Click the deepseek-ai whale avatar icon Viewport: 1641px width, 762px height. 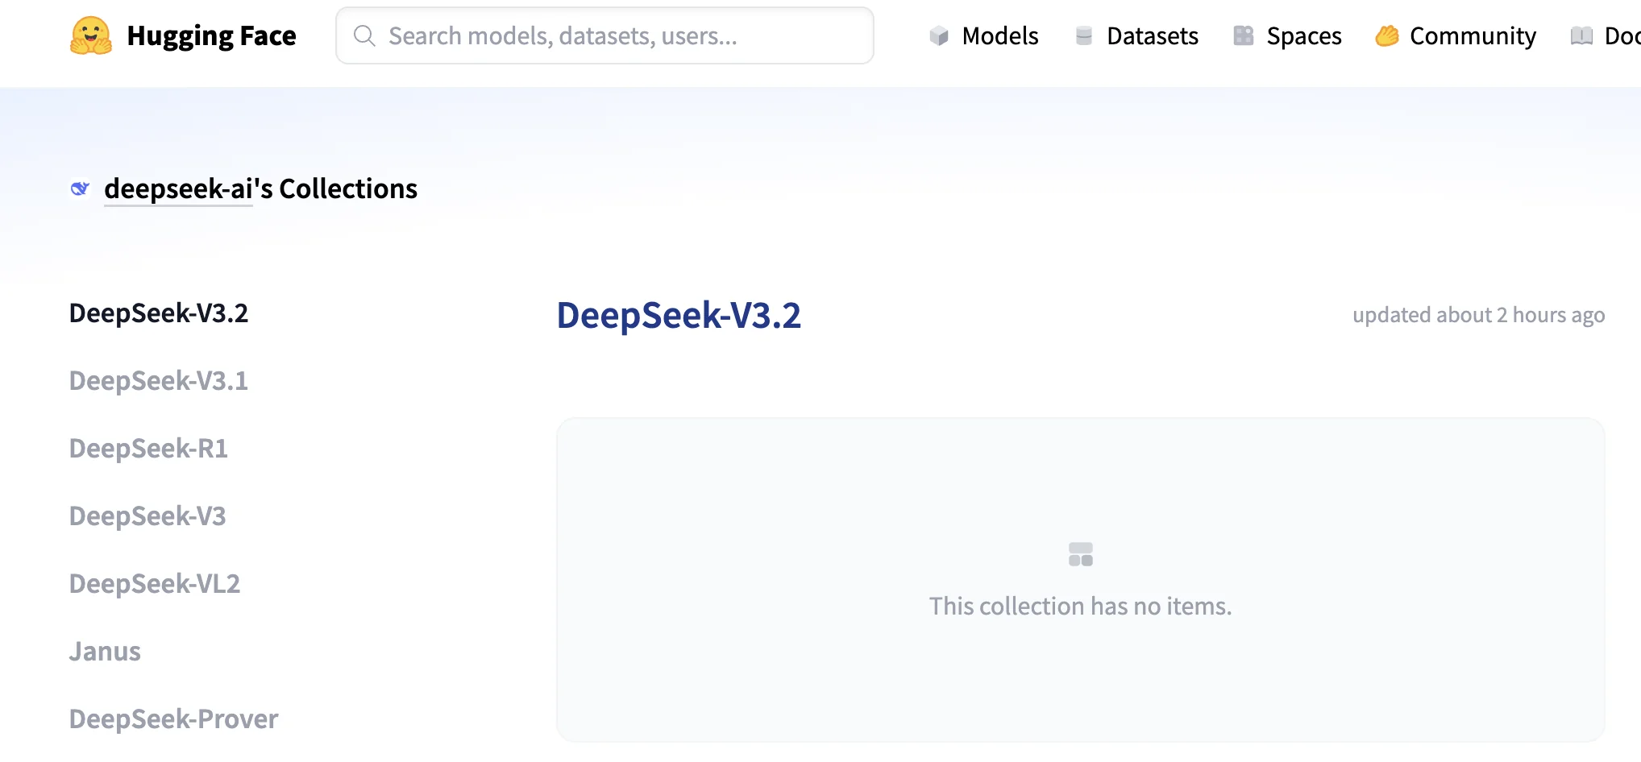[x=80, y=188]
